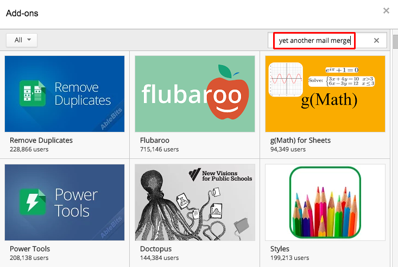Click the sine graph in g(Math) image
Screen dimensions: 398x267
(286, 80)
